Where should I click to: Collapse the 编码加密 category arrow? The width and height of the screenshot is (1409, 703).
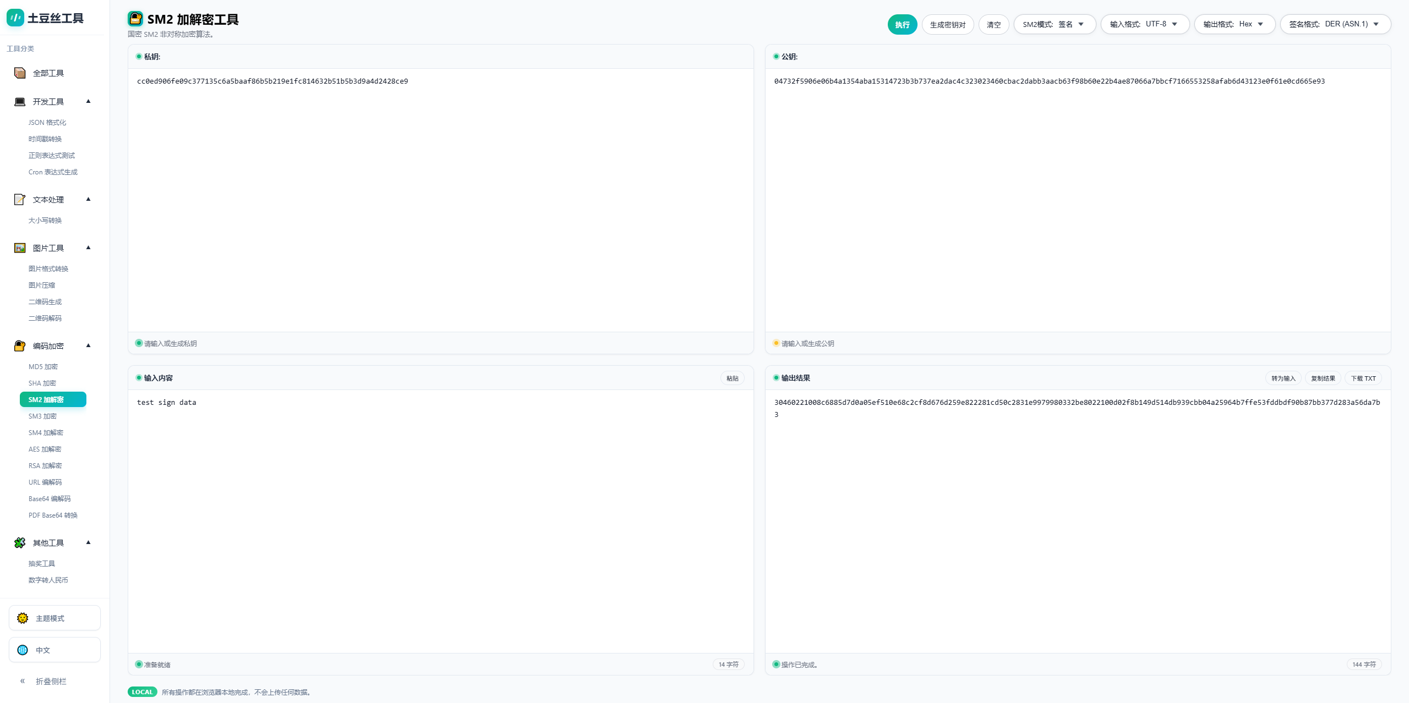[x=88, y=345]
